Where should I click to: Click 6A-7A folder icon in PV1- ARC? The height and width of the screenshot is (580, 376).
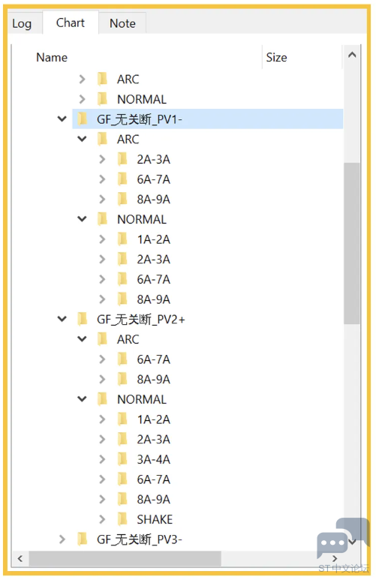click(x=122, y=179)
